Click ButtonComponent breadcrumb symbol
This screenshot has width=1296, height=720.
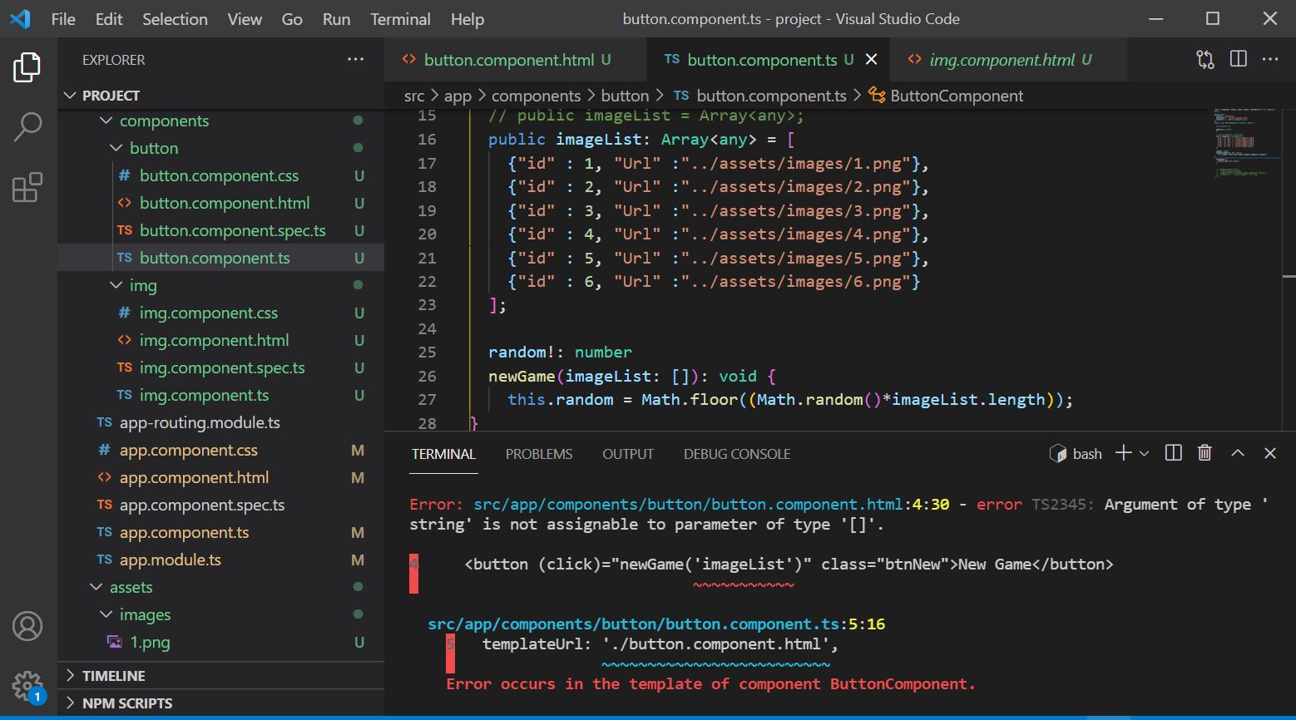pyautogui.click(x=947, y=96)
